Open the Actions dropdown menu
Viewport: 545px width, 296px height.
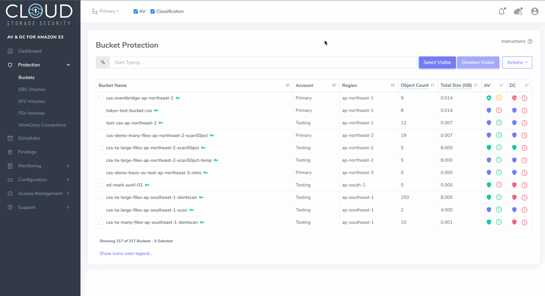[517, 62]
